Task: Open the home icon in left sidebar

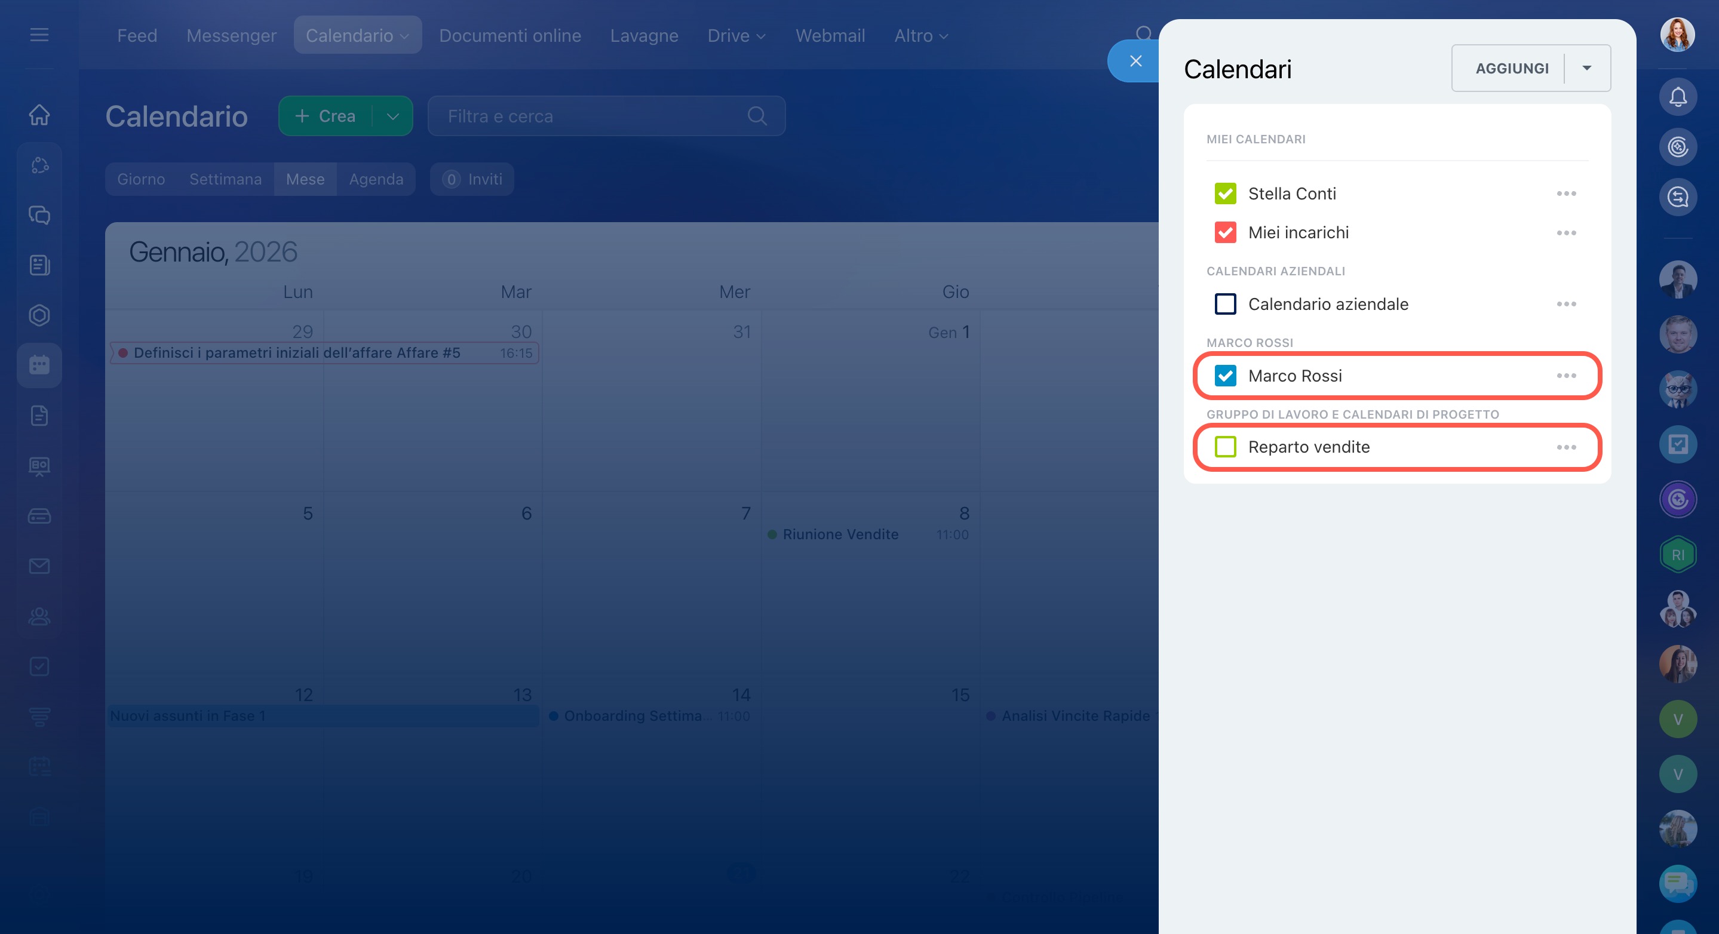Action: [x=39, y=115]
